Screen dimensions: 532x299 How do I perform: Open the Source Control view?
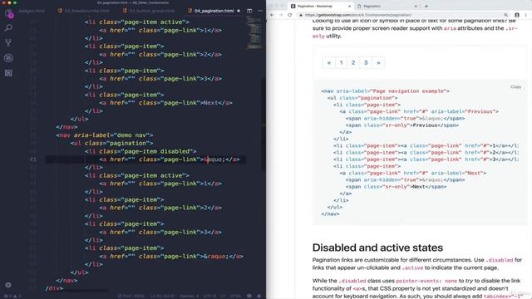[8, 42]
